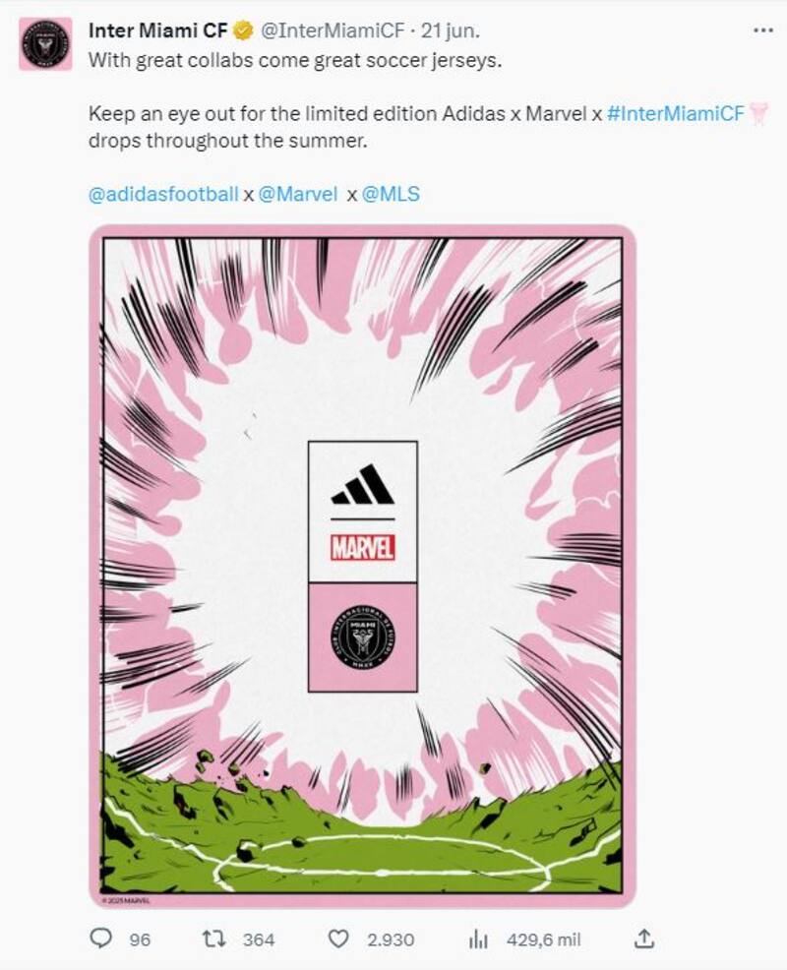This screenshot has width=787, height=970.
Task: Open the @Marvel mention
Action: pyautogui.click(x=298, y=194)
